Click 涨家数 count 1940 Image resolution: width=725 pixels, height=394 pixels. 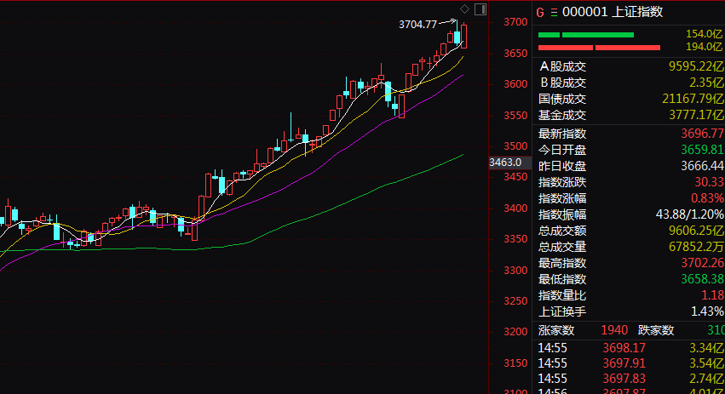point(615,330)
